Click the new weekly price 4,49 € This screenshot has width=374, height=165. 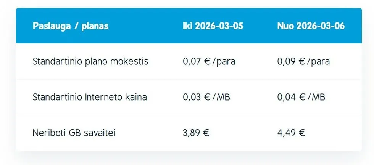(291, 133)
